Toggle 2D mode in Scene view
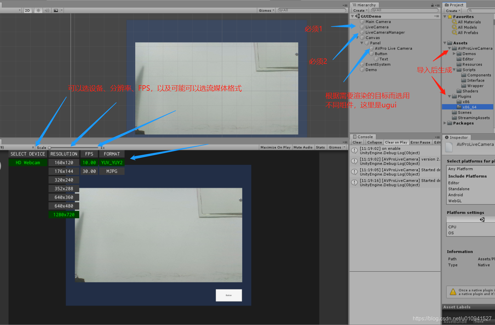 [x=27, y=10]
